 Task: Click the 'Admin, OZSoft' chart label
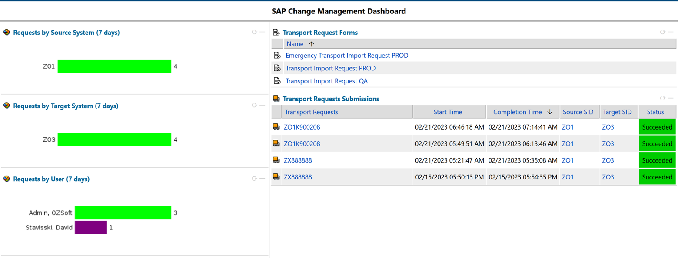pos(50,213)
